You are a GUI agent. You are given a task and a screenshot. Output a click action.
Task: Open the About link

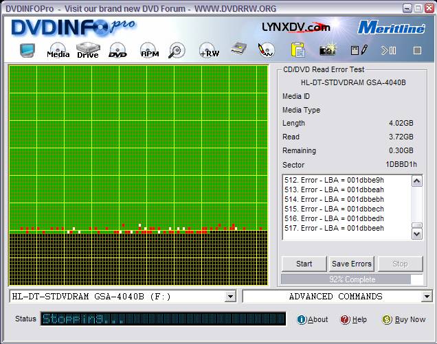(313, 319)
